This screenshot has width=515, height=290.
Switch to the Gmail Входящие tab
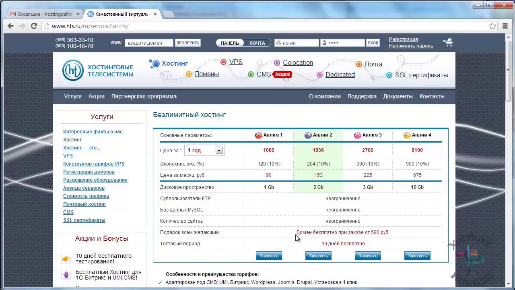point(45,14)
